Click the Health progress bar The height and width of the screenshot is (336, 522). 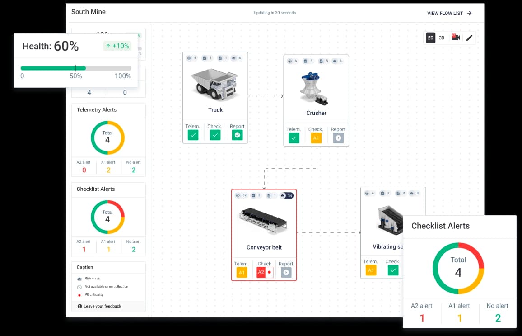[x=76, y=68]
